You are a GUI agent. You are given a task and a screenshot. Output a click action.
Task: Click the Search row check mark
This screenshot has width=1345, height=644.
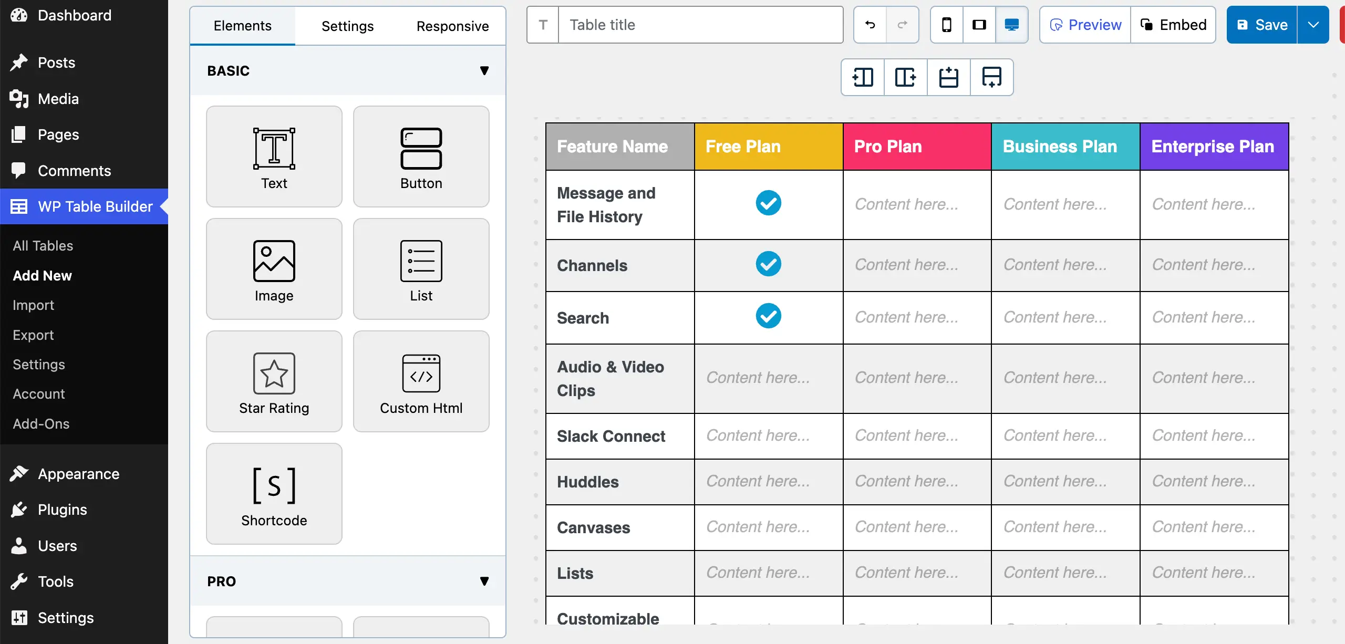[x=768, y=316]
